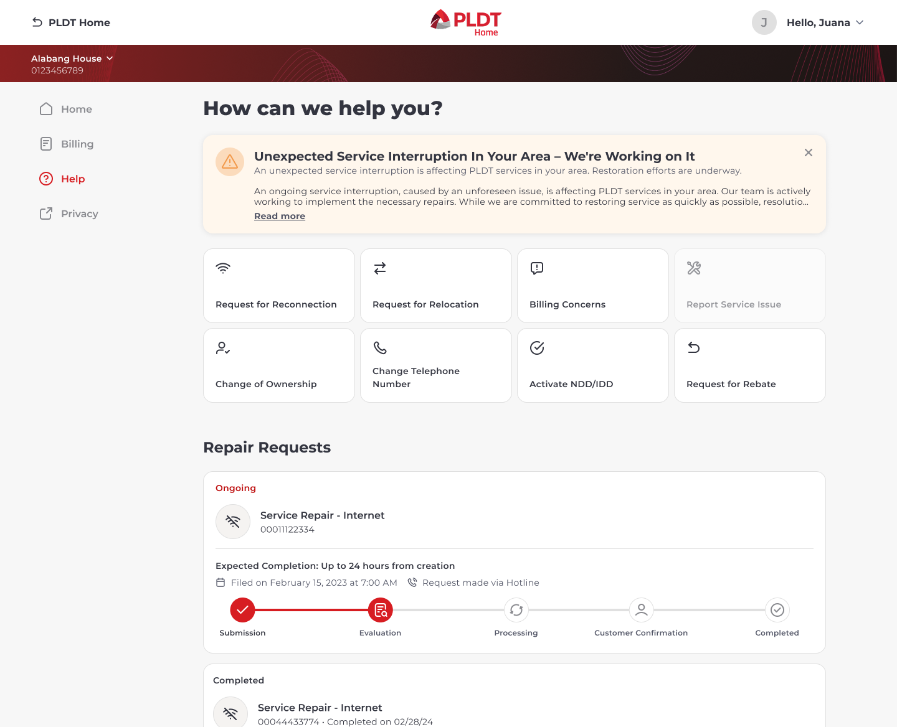
Task: Click Service Repair - Internet ongoing title
Action: coord(323,515)
